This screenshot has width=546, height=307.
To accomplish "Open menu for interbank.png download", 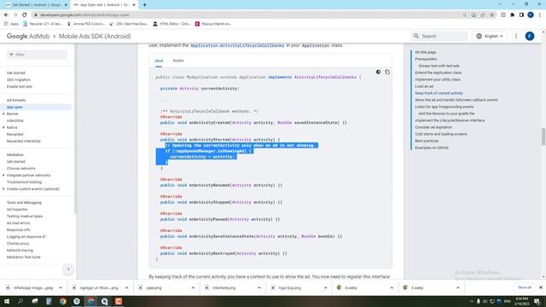I will pyautogui.click(x=259, y=288).
